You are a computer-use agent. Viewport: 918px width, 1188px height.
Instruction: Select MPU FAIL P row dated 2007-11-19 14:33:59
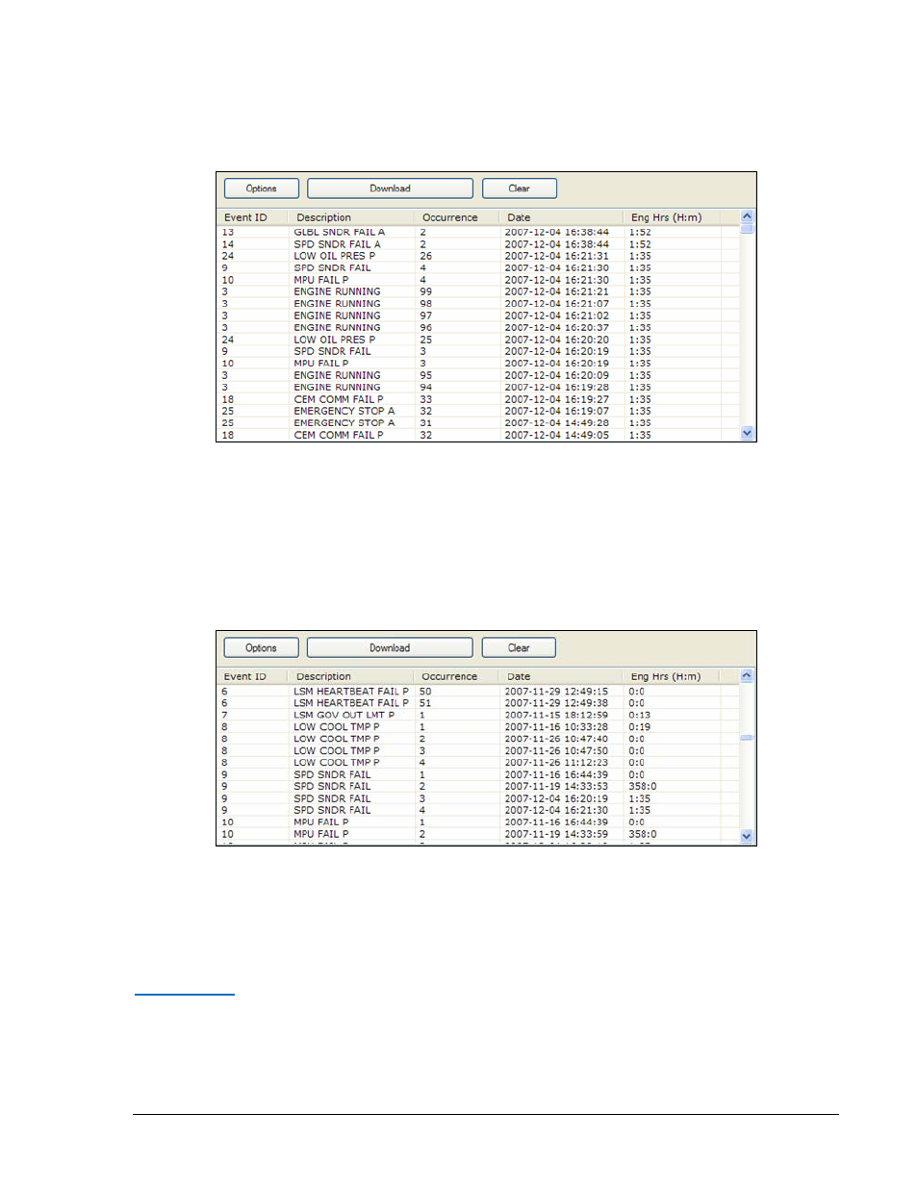pos(479,834)
